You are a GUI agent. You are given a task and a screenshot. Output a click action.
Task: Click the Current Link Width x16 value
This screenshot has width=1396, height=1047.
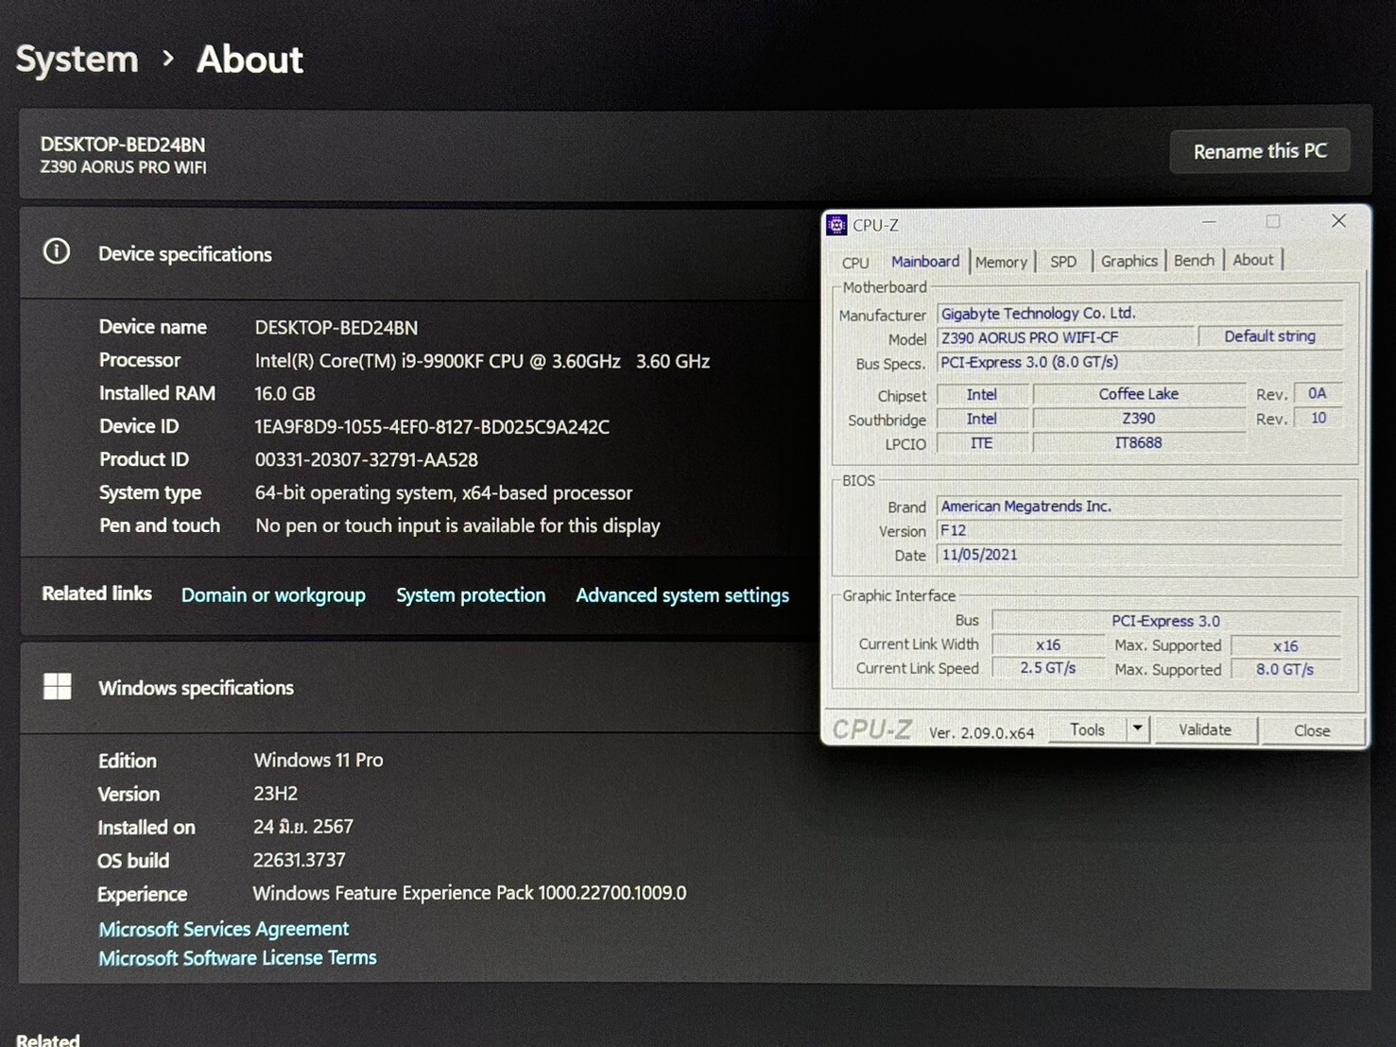pos(1048,645)
